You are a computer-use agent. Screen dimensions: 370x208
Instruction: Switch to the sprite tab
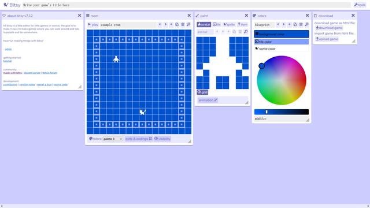click(229, 24)
